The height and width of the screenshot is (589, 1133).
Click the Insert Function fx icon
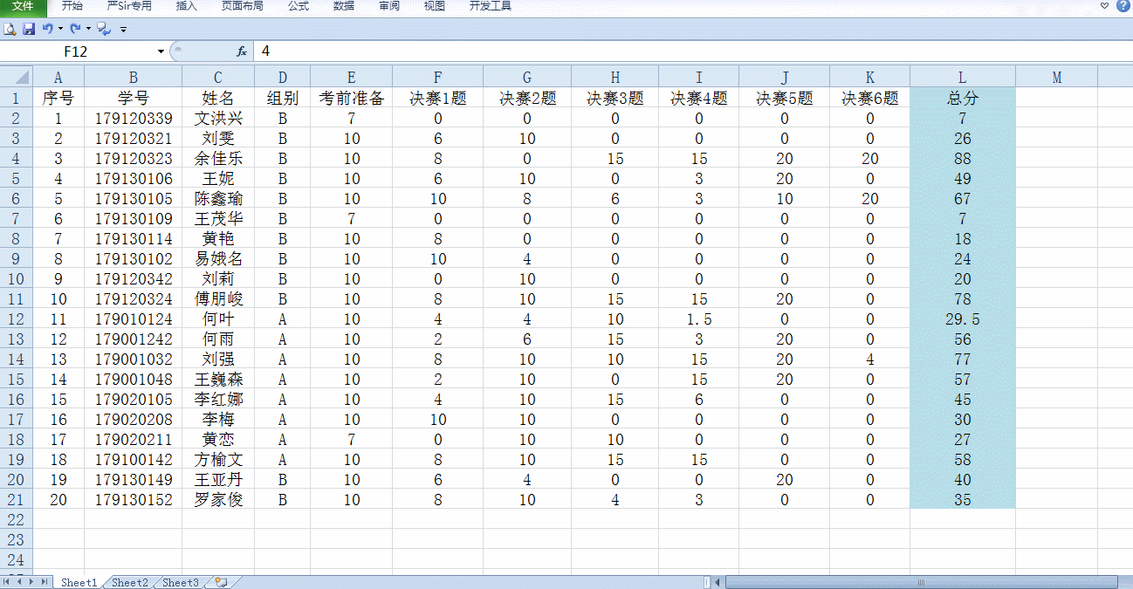242,51
